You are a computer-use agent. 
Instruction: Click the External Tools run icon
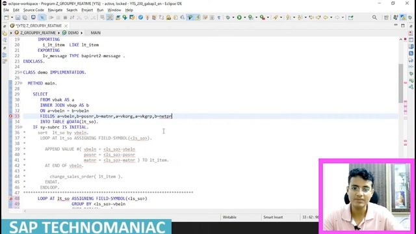(x=262, y=18)
